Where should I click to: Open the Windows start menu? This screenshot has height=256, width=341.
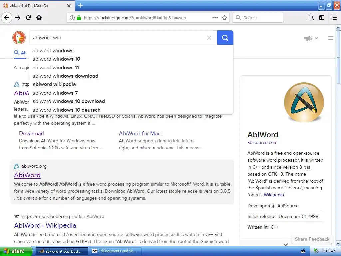[x=16, y=251]
